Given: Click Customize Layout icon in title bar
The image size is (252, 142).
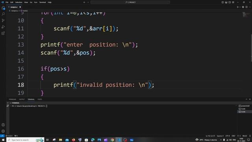Looking at the screenshot, I should 233,2.
